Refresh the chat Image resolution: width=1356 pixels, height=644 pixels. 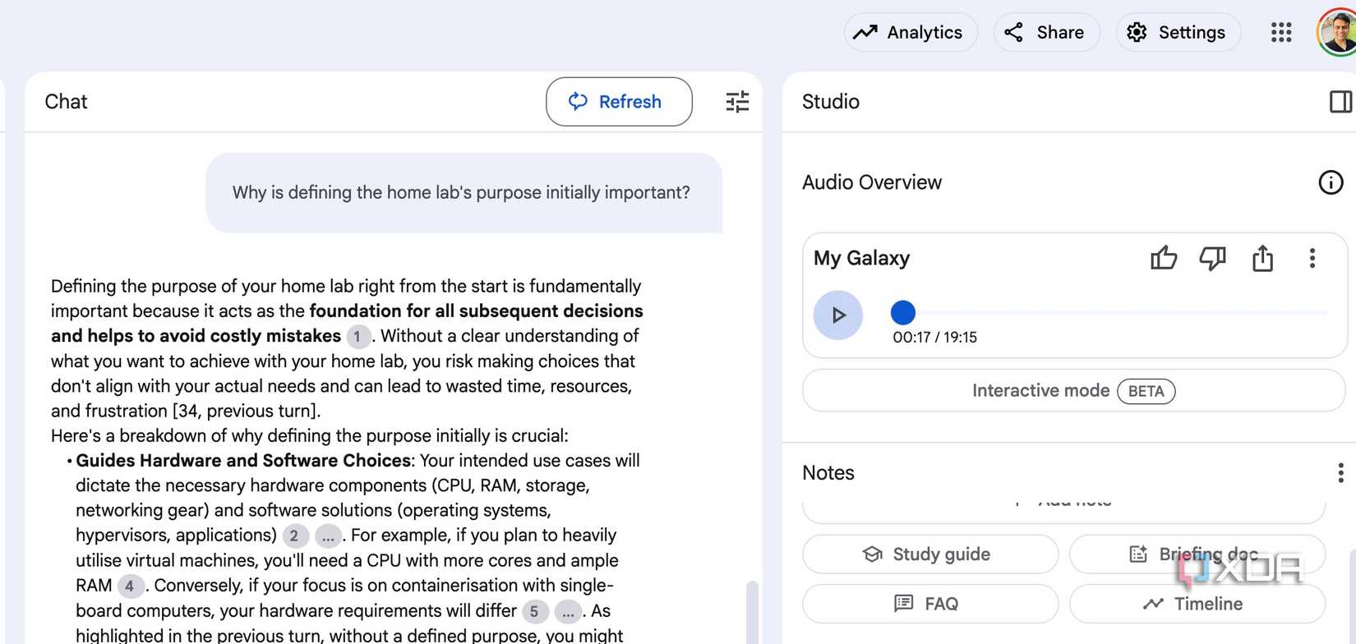(619, 102)
